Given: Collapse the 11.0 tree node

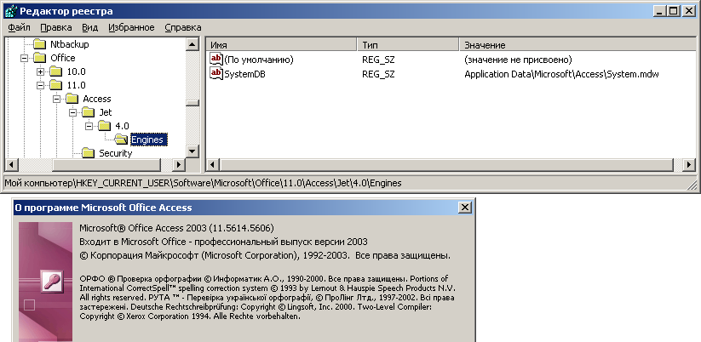Looking at the screenshot, I should (40, 85).
